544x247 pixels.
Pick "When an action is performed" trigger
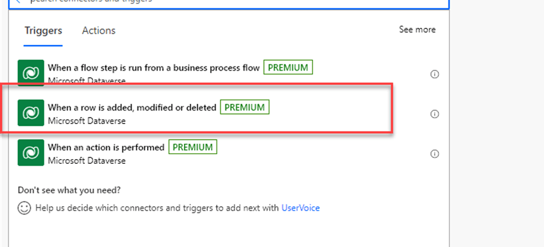(106, 147)
